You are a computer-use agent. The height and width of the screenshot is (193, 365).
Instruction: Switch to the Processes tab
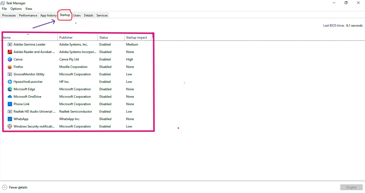[x=9, y=15]
